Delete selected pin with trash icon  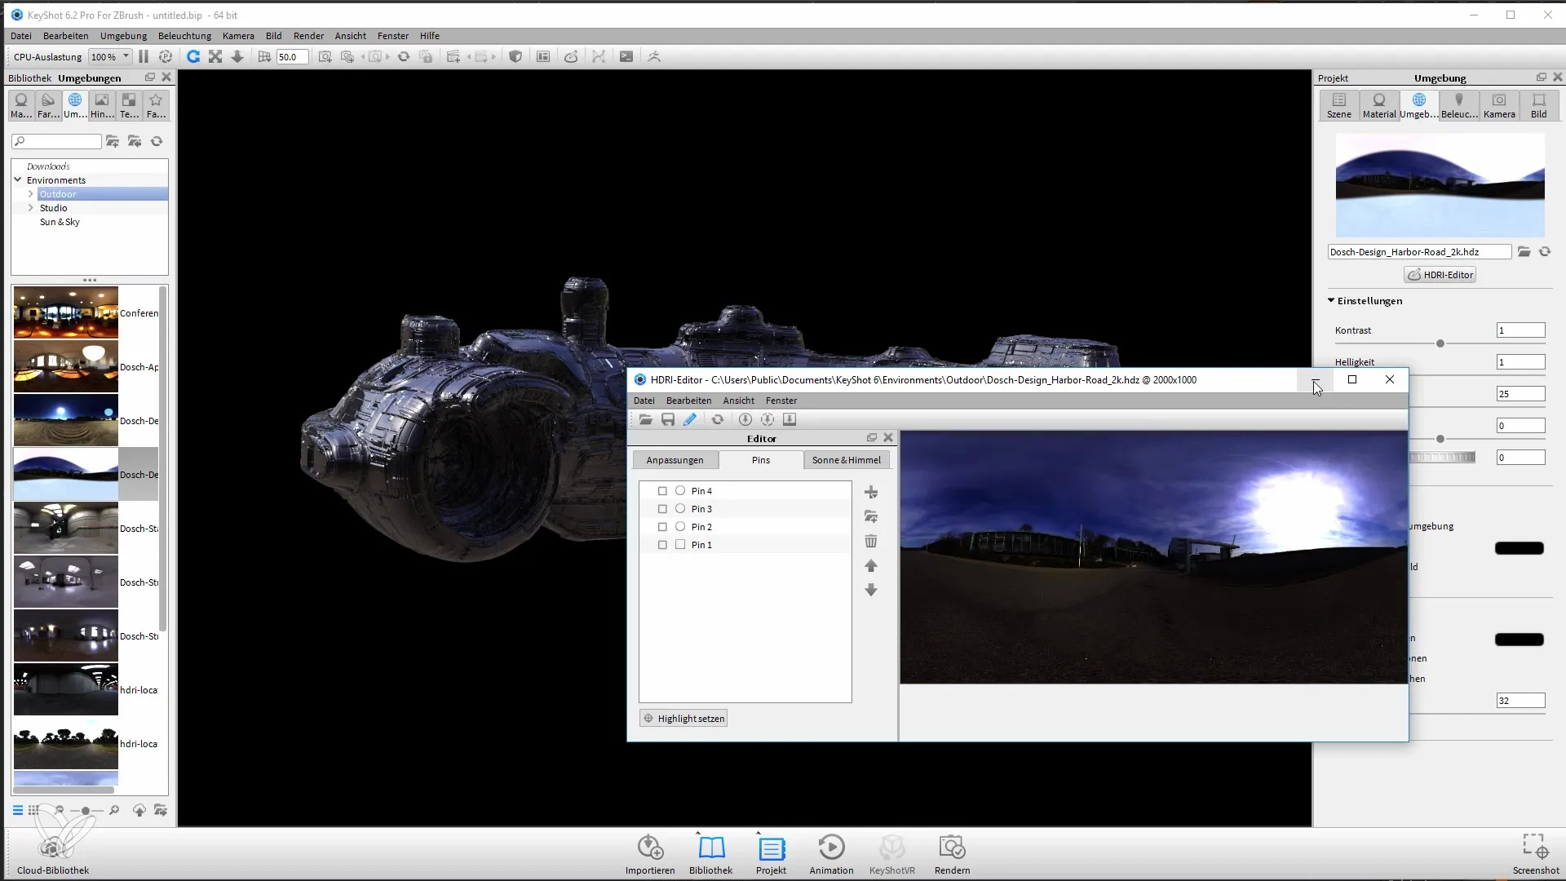click(871, 542)
